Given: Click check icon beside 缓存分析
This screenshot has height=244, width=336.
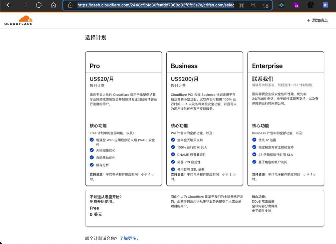Looking at the screenshot, I should click(x=92, y=165).
